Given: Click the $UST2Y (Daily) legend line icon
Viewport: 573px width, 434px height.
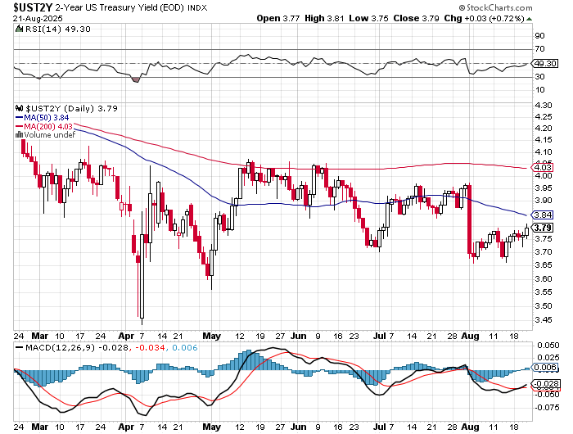Looking at the screenshot, I should [20, 107].
